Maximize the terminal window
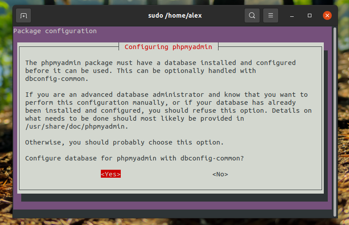Viewport: 349px width, 225px height. 309,15
